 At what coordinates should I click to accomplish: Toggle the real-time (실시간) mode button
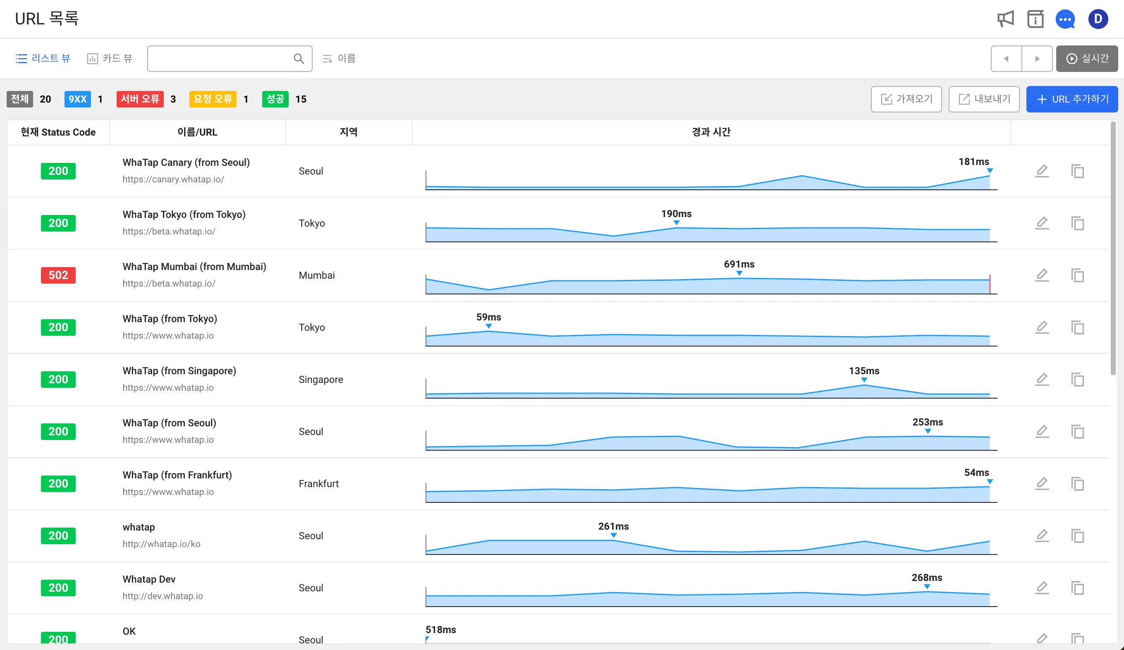(x=1086, y=58)
